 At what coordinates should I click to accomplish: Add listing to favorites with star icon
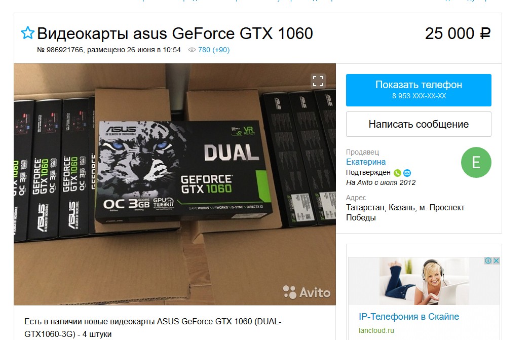[27, 33]
